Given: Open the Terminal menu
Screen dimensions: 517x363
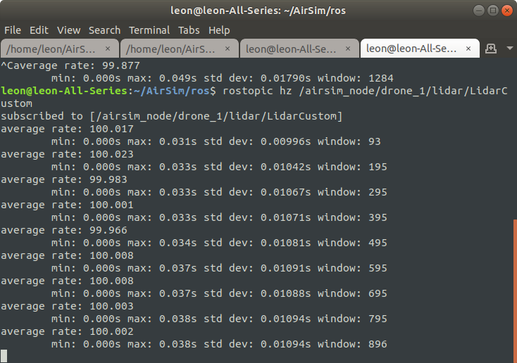Looking at the screenshot, I should tap(149, 30).
